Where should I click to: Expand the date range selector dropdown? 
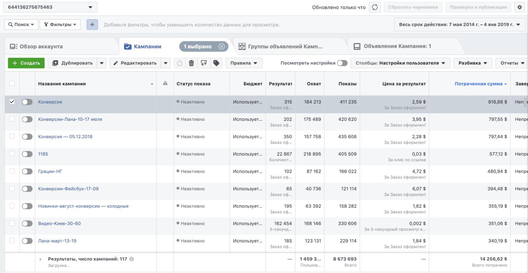tap(460, 25)
